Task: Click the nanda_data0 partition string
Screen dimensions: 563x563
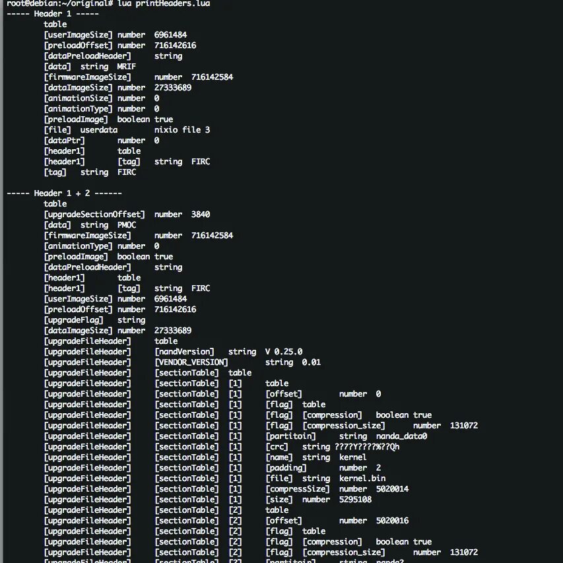Action: point(402,436)
